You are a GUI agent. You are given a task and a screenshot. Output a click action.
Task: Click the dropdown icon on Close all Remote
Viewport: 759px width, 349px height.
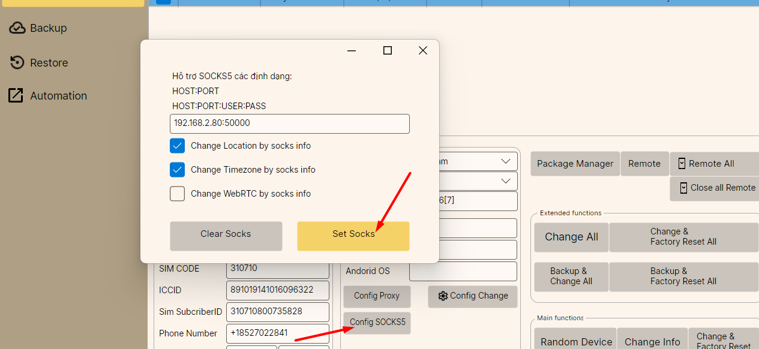click(x=683, y=188)
